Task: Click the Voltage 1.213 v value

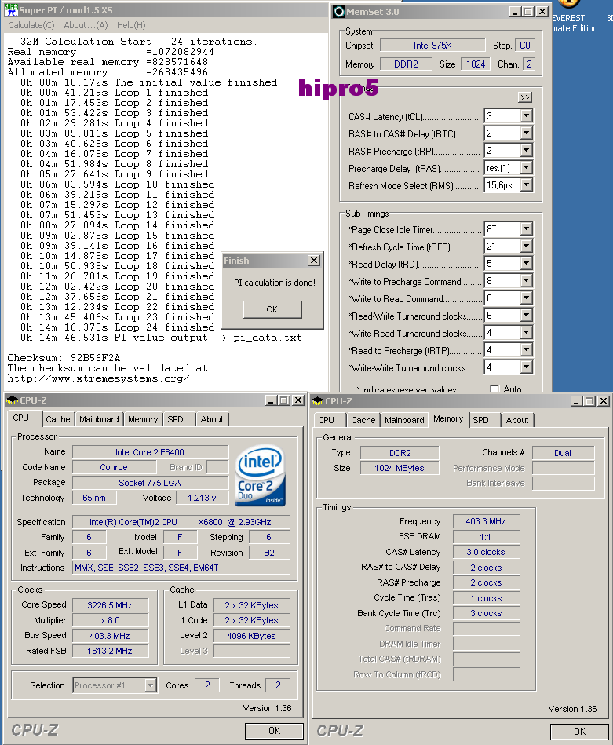Action: 202,498
